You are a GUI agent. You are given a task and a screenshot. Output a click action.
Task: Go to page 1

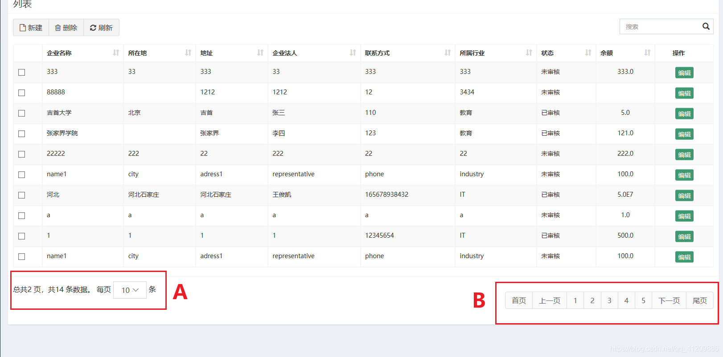pos(575,300)
